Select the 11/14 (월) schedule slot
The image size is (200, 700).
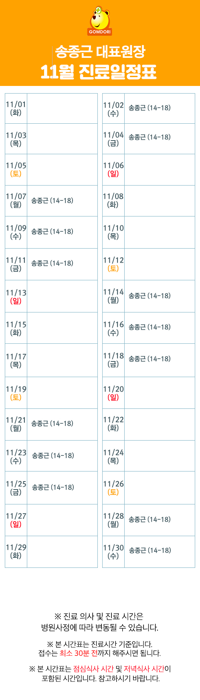(149, 296)
